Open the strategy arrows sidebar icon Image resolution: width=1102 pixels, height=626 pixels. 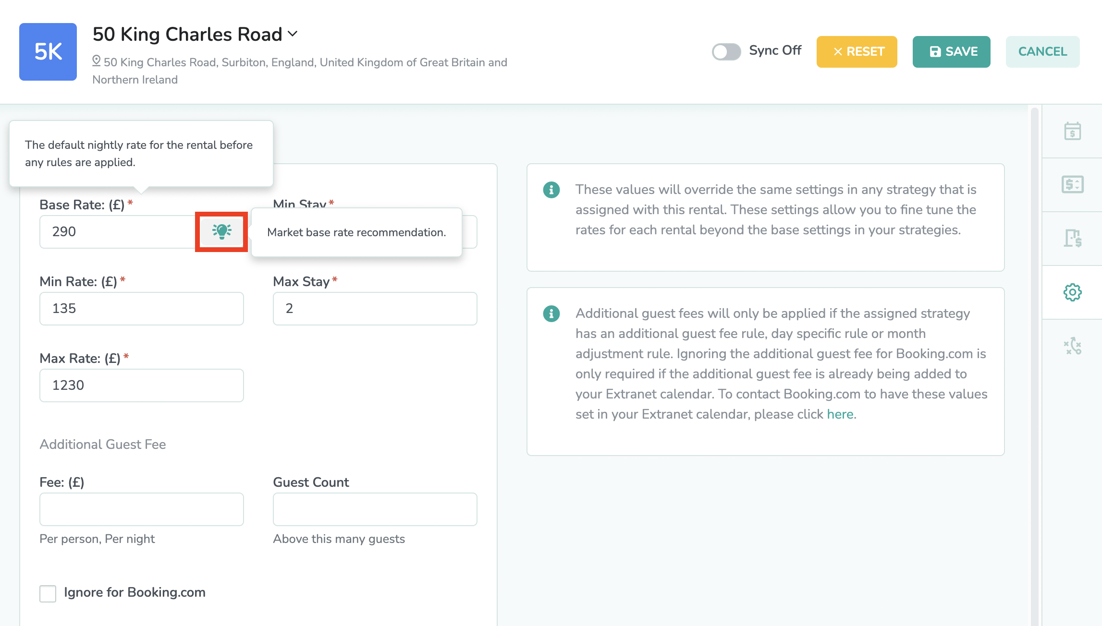coord(1072,346)
